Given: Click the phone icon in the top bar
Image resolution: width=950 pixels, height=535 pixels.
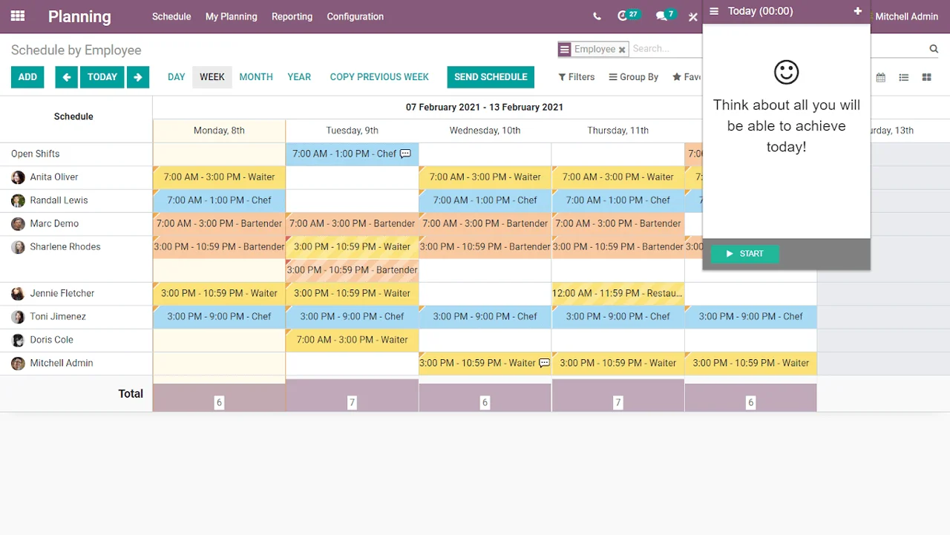Looking at the screenshot, I should 597,16.
